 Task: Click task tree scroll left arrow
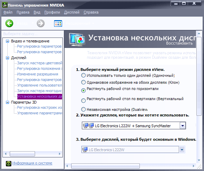[6, 154]
